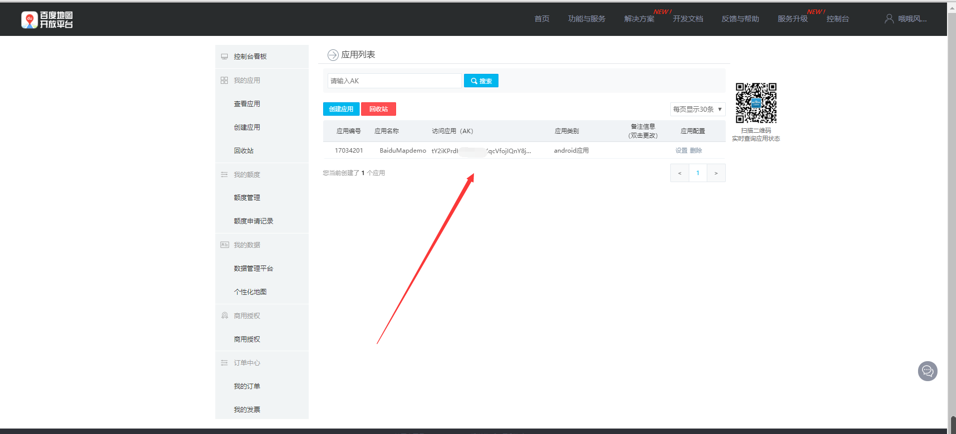Click the 备注信息 column header
This screenshot has height=434, width=956.
pyautogui.click(x=643, y=131)
